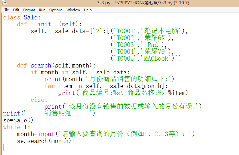This screenshot has width=239, height=155.
Task: Click the '荣耀6X' product string
Action: (154, 38)
